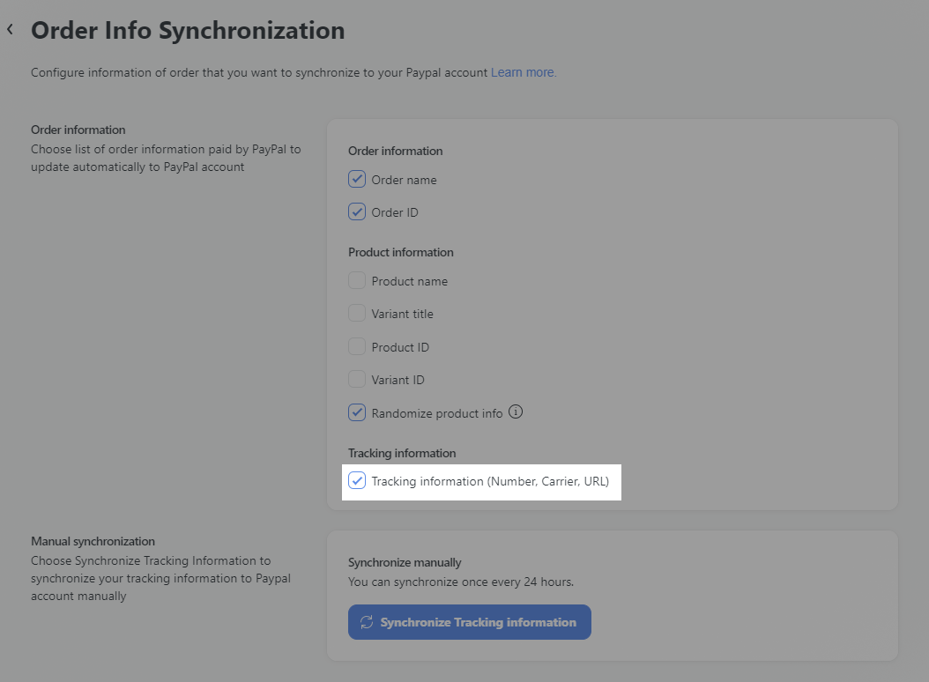
Task: Click the Product information section heading
Action: [400, 252]
